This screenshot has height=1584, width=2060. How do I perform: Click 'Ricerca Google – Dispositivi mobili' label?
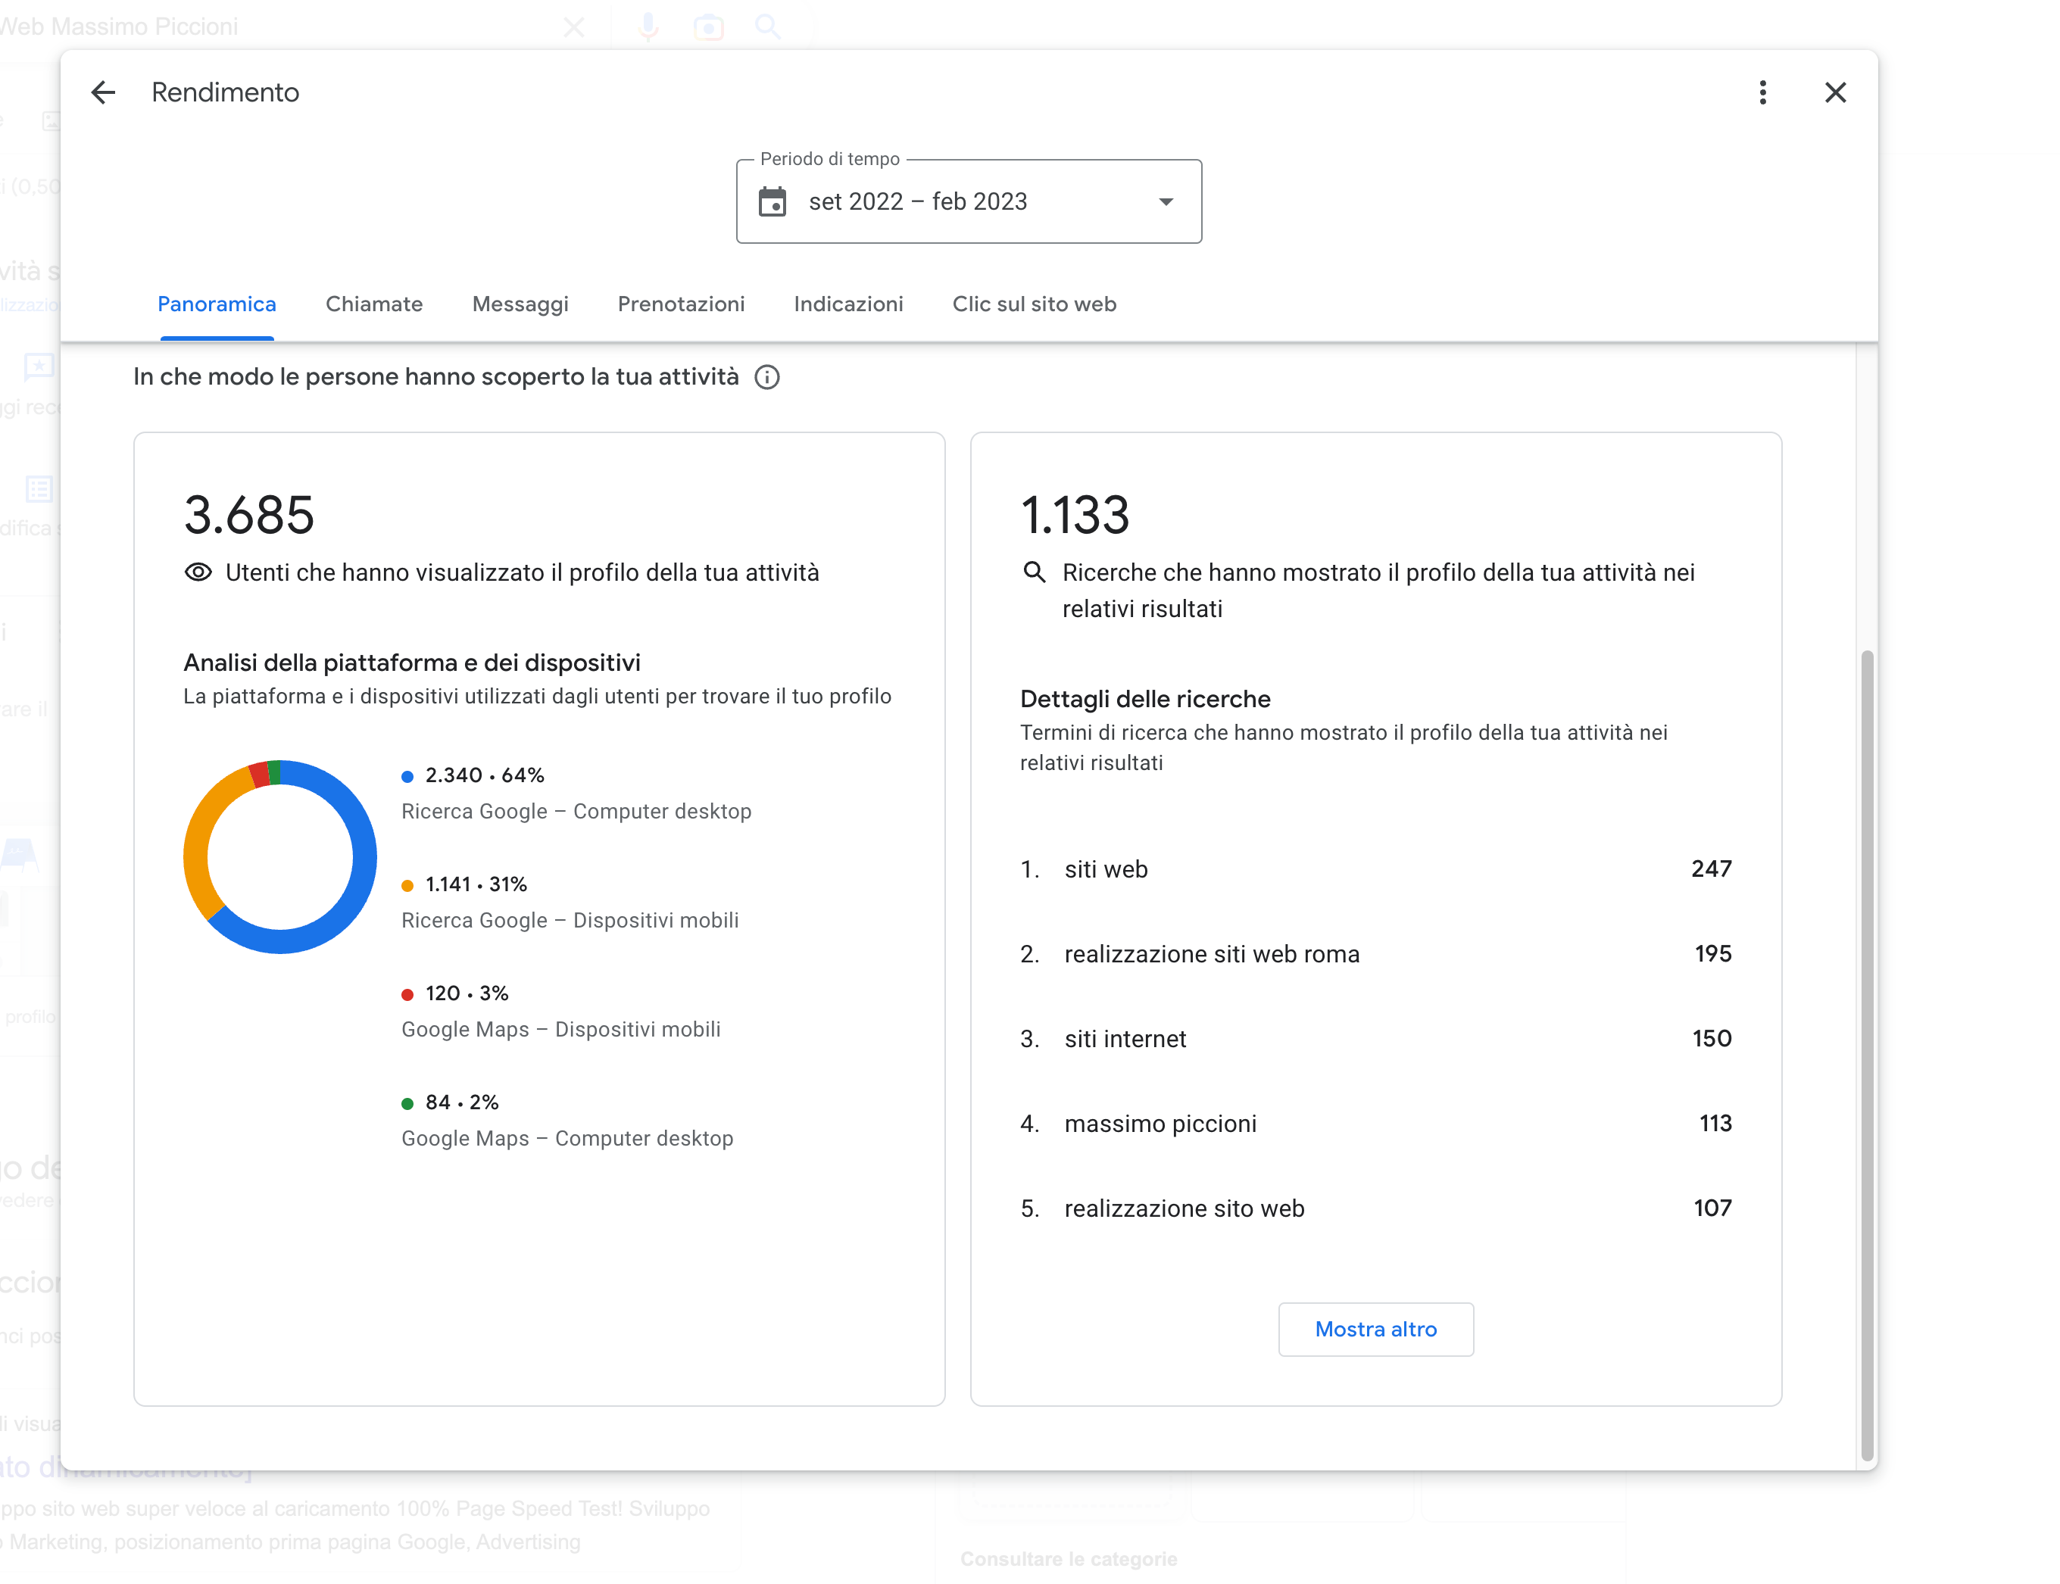(570, 921)
